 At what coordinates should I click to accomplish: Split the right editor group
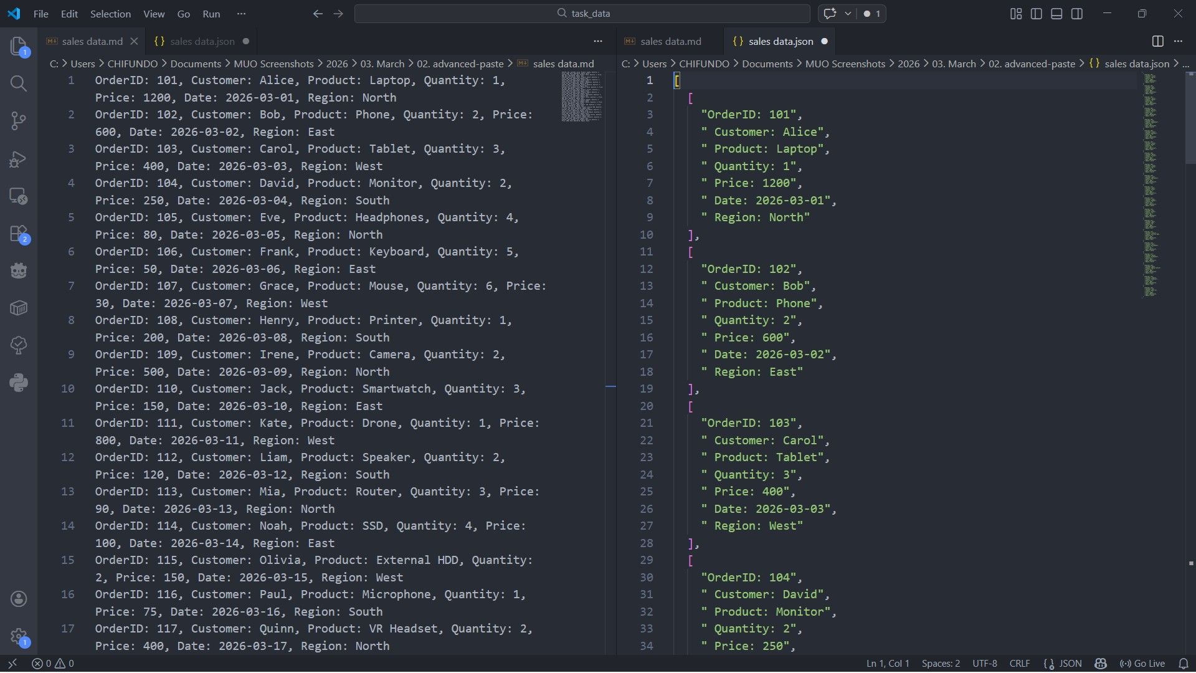click(x=1157, y=41)
